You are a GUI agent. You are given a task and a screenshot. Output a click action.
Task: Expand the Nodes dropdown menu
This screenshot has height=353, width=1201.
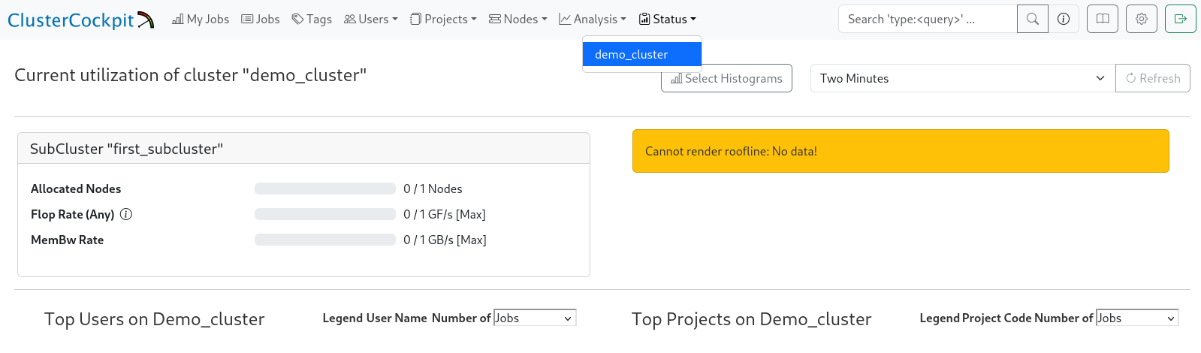point(518,20)
